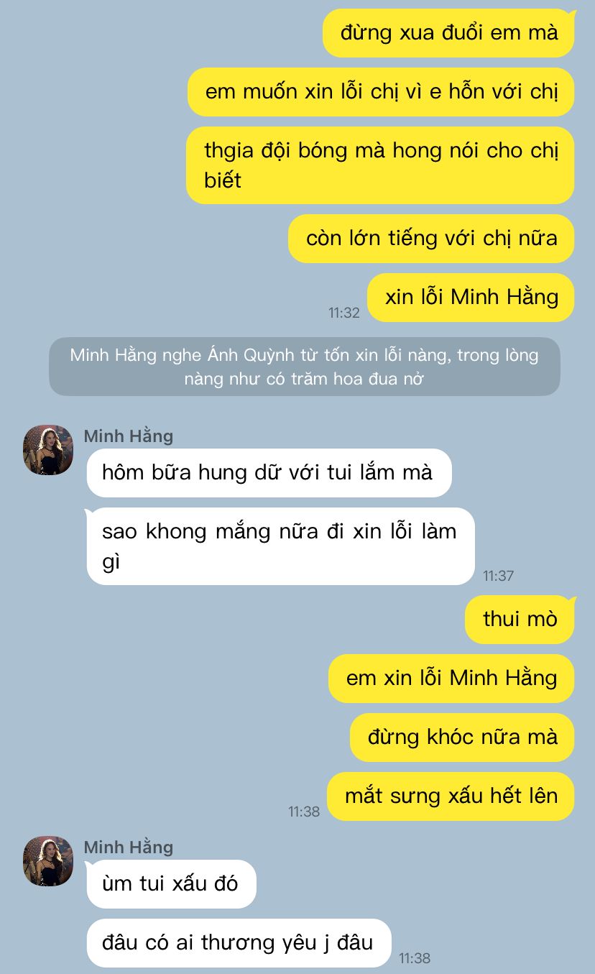Screen dimensions: 595x974
Task: Tap the "mắt sưng xấu hết lên" bubble
Action: point(451,796)
